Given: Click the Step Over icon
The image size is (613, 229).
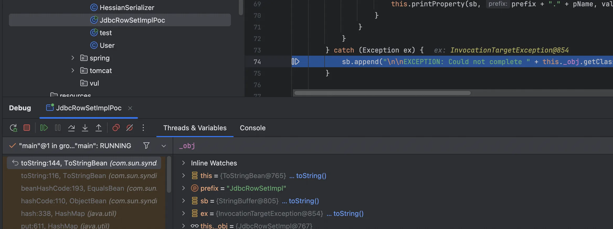Looking at the screenshot, I should 71,128.
